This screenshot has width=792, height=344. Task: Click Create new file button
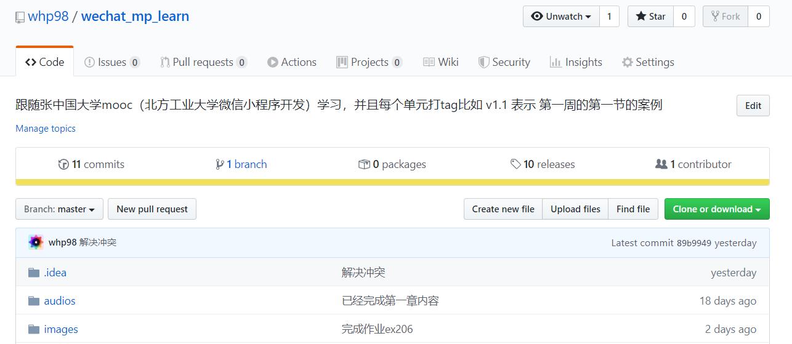tap(503, 209)
